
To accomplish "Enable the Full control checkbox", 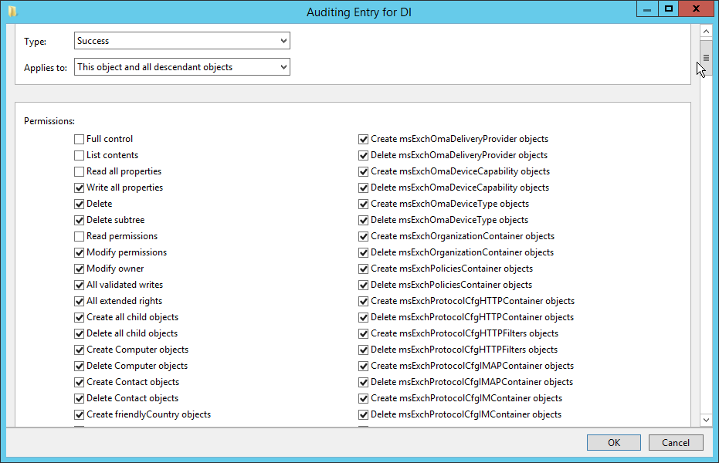I will tap(80, 140).
